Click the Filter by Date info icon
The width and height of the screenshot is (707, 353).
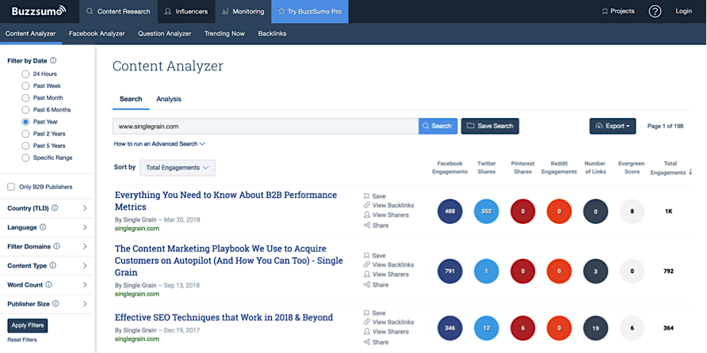pyautogui.click(x=53, y=60)
